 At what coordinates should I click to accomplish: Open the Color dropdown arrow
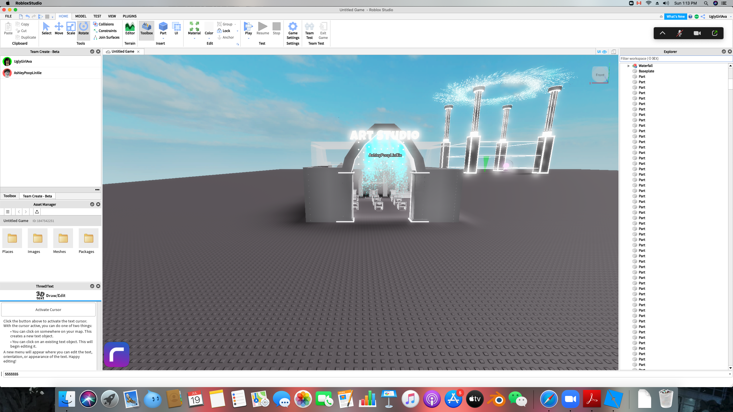[209, 38]
